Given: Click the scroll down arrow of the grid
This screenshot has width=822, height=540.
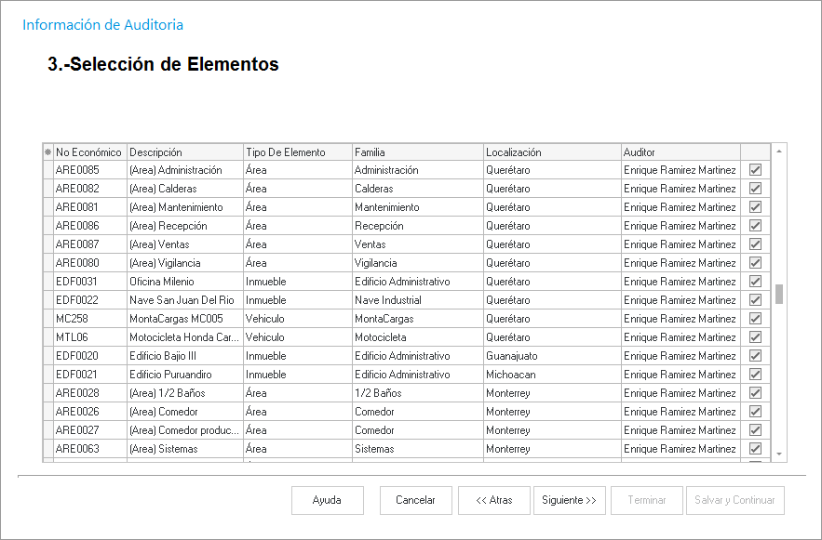Looking at the screenshot, I should coord(779,453).
